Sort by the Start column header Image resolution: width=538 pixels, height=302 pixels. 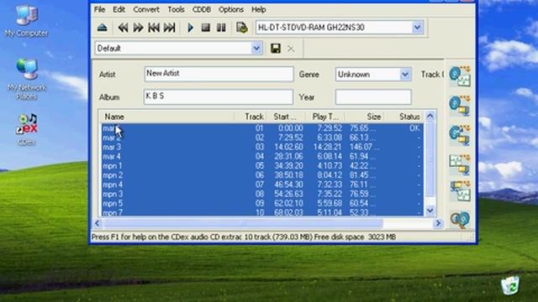286,117
